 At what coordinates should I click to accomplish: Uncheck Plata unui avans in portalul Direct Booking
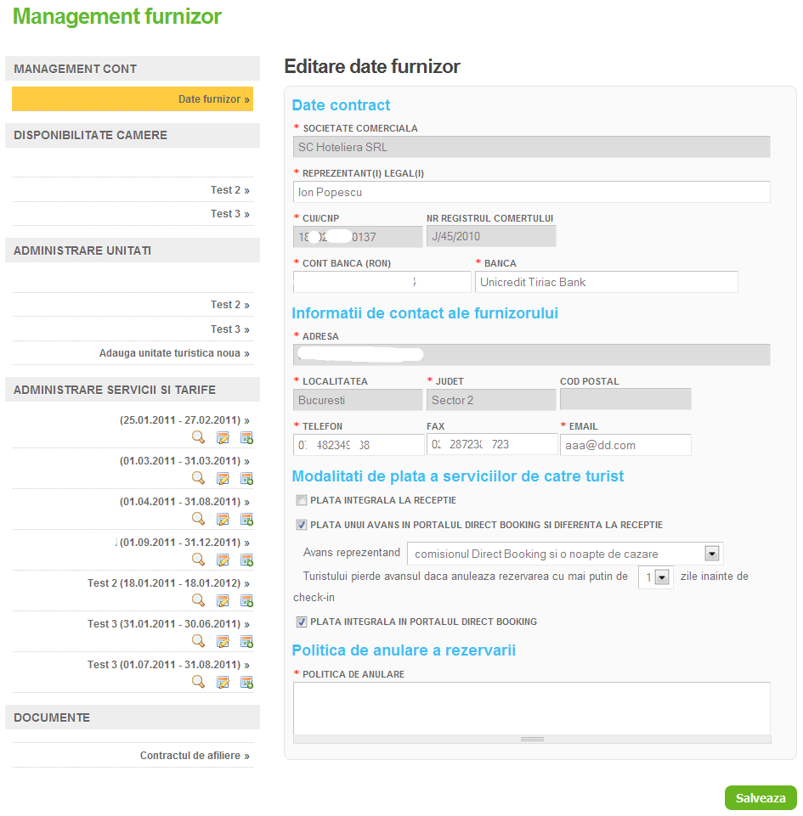click(302, 525)
